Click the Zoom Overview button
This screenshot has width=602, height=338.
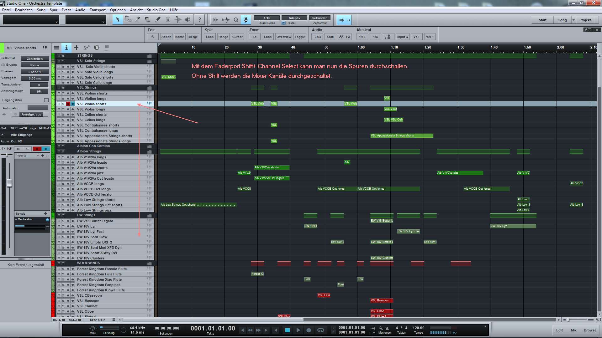point(284,37)
